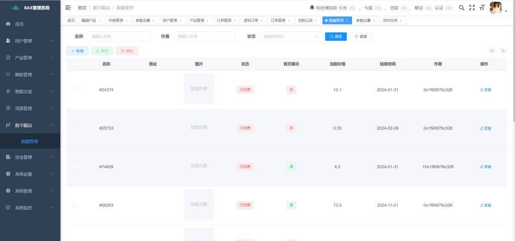Toggle fullscreen mode icon in header
The height and width of the screenshot is (241, 515).
coord(472,8)
